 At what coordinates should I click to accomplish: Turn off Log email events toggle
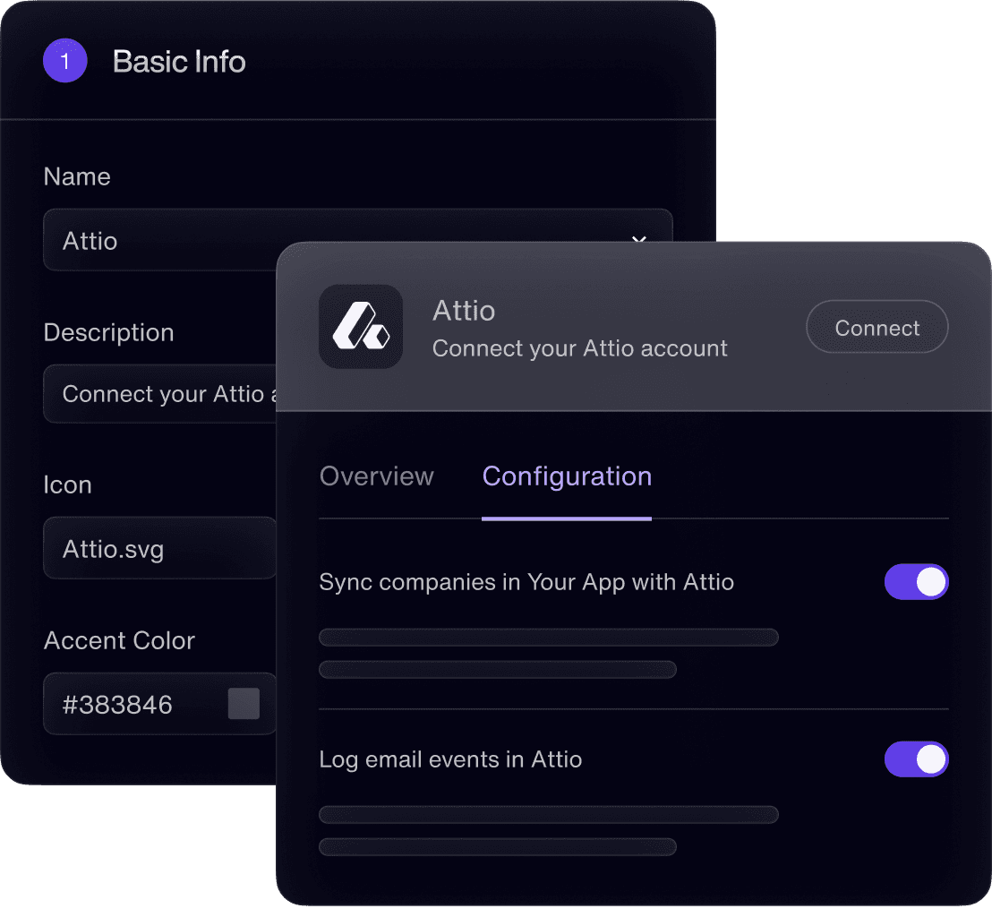point(916,759)
